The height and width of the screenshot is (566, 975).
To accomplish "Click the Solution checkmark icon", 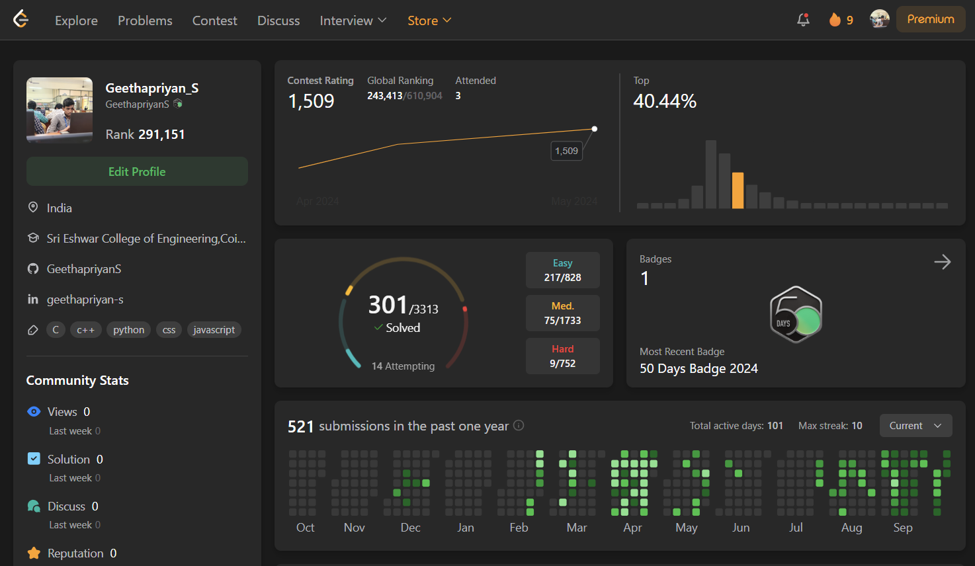I will pyautogui.click(x=34, y=458).
